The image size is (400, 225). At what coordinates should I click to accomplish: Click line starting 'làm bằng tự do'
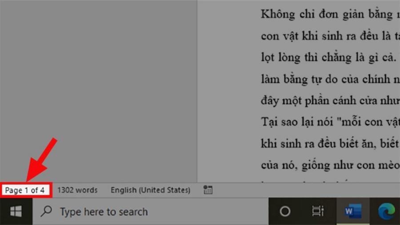[x=329, y=79]
